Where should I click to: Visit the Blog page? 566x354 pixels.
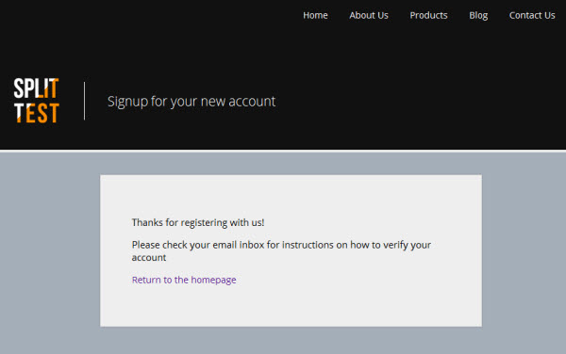[x=478, y=15]
